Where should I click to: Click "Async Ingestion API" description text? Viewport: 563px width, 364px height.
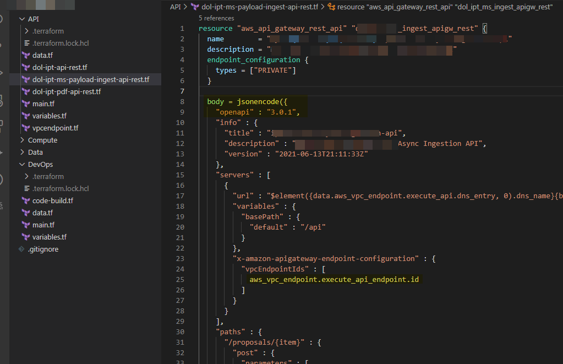tap(438, 143)
